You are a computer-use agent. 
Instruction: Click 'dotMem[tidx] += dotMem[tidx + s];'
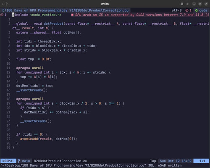[x=56, y=112]
